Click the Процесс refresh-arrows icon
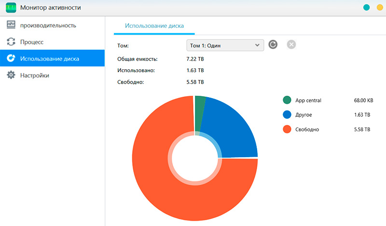Image resolution: width=386 pixels, height=226 pixels. (11, 42)
